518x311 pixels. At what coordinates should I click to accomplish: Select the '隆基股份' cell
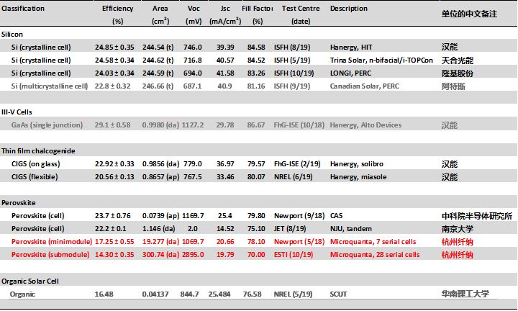(x=458, y=73)
